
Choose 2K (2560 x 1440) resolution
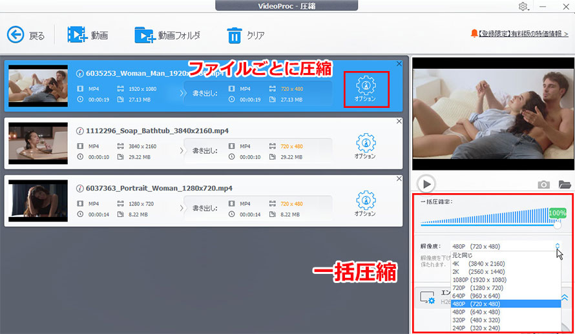pos(506,272)
